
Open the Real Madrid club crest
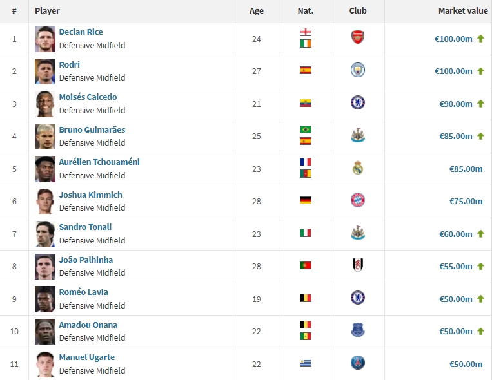(358, 167)
